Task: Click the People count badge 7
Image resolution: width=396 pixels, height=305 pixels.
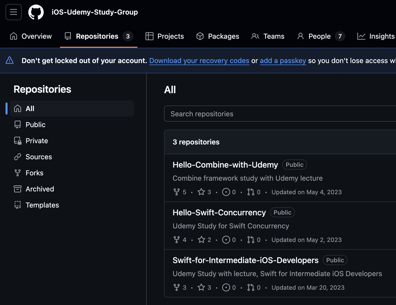Action: pos(340,36)
